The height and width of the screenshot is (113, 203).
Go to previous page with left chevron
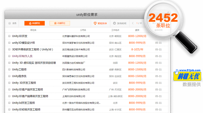133,23
